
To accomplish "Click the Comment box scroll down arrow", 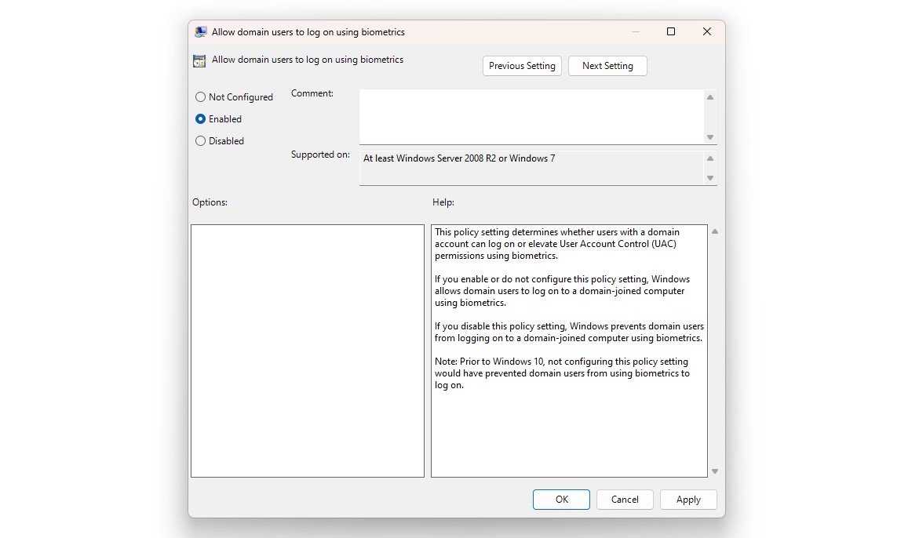I will tap(709, 137).
